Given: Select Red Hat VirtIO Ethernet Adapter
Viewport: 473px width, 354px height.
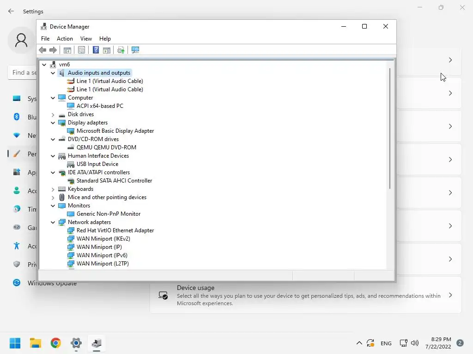Looking at the screenshot, I should coord(115,230).
